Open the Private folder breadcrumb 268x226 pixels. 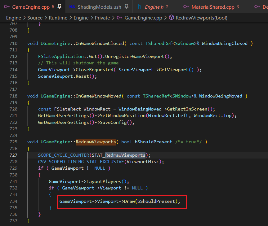pyautogui.click(x=102, y=18)
